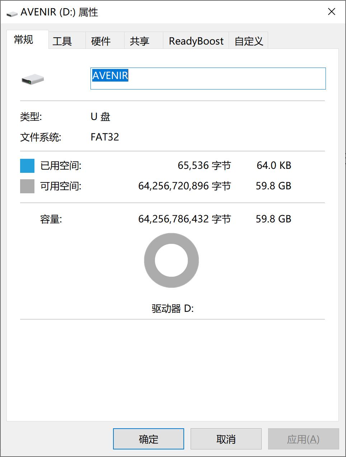
Task: Click the gray free-space legend square
Action: pyautogui.click(x=27, y=186)
